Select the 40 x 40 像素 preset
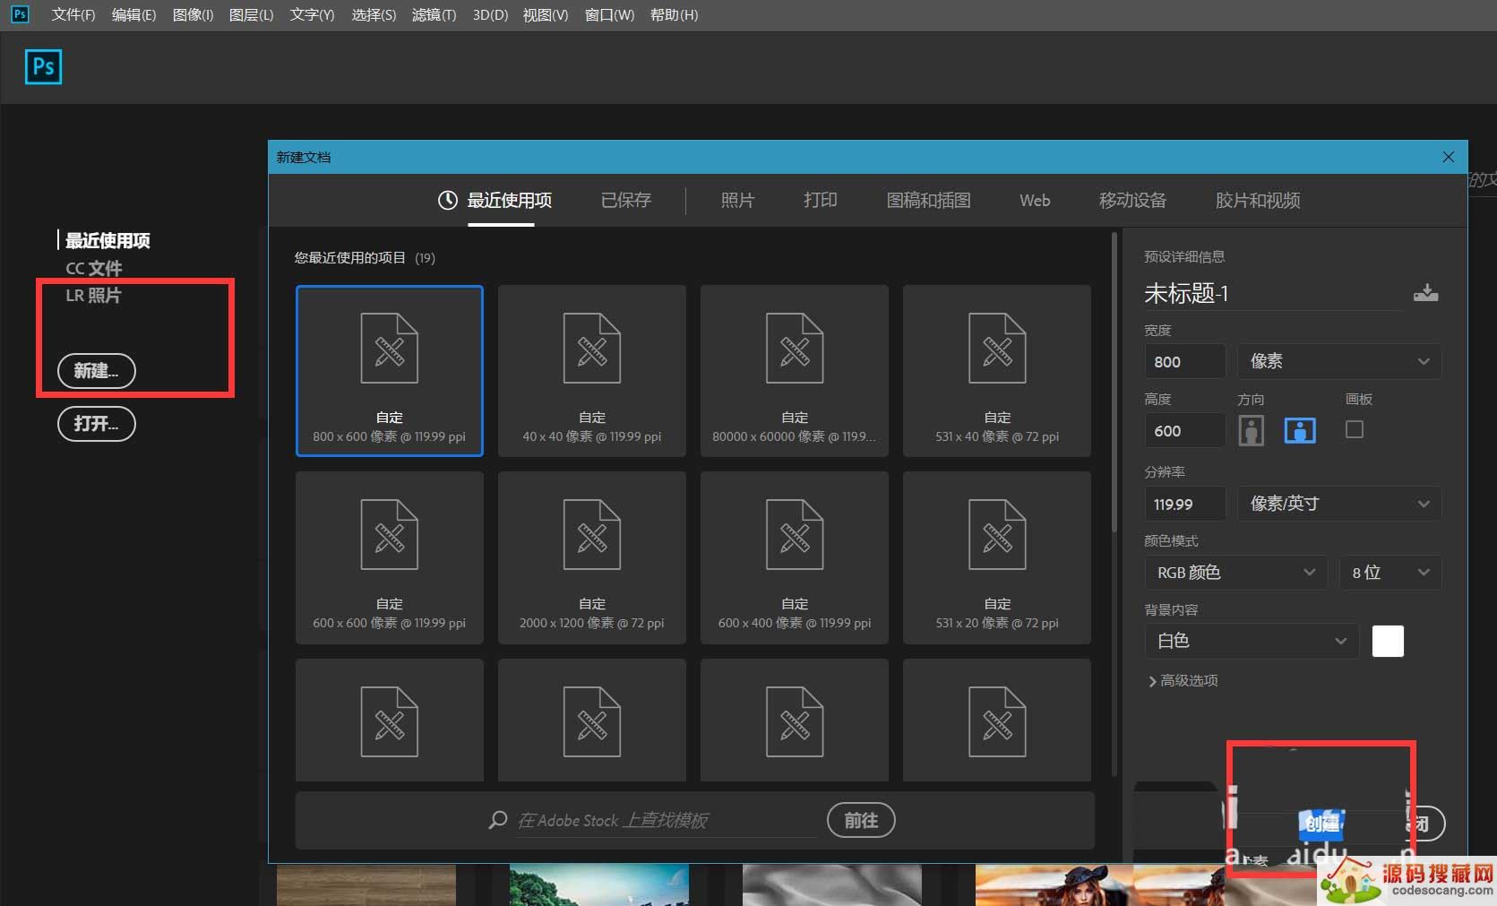 pyautogui.click(x=592, y=371)
